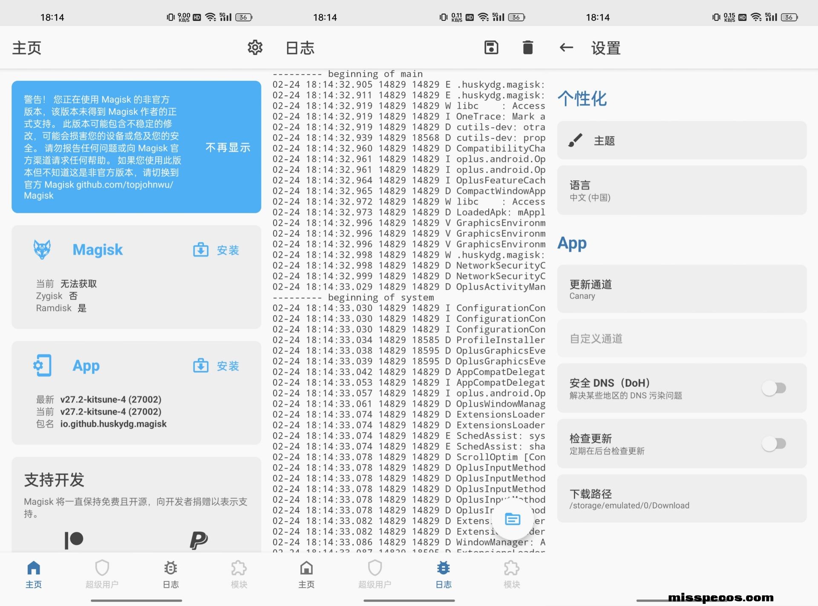Go back from settings screen
The height and width of the screenshot is (606, 818).
coord(566,48)
